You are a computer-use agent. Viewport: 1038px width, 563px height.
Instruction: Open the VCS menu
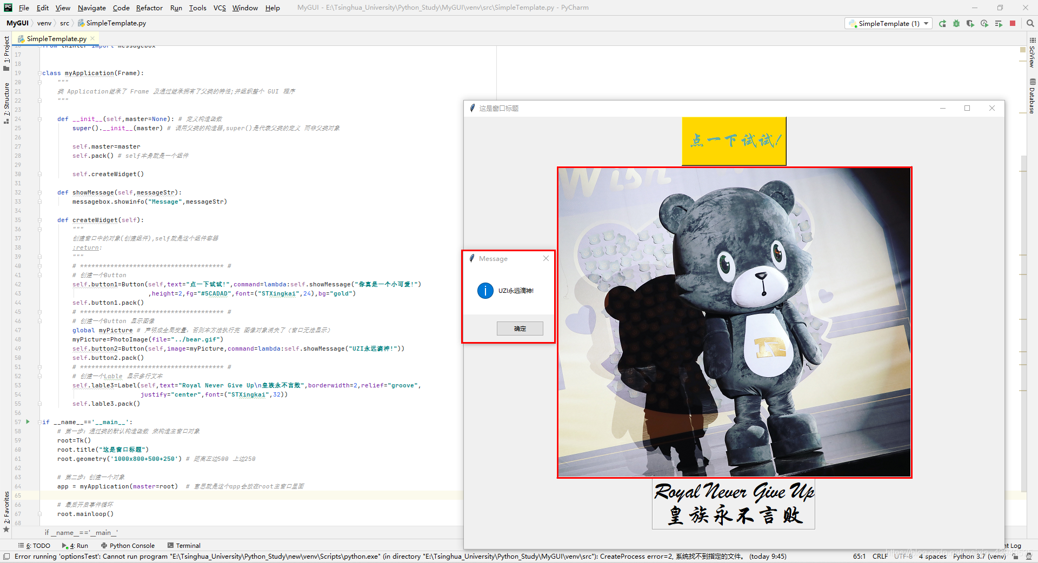[219, 8]
